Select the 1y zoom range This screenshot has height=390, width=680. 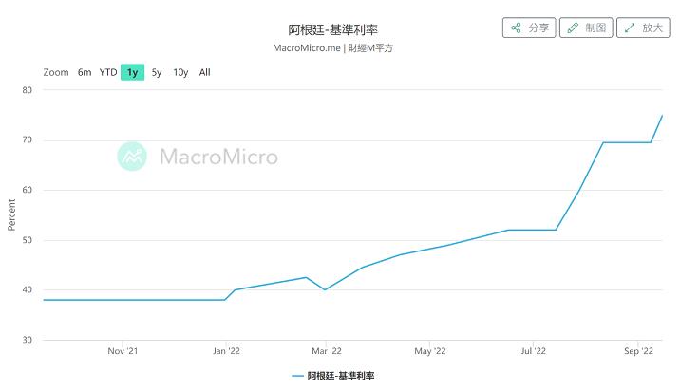coord(132,72)
